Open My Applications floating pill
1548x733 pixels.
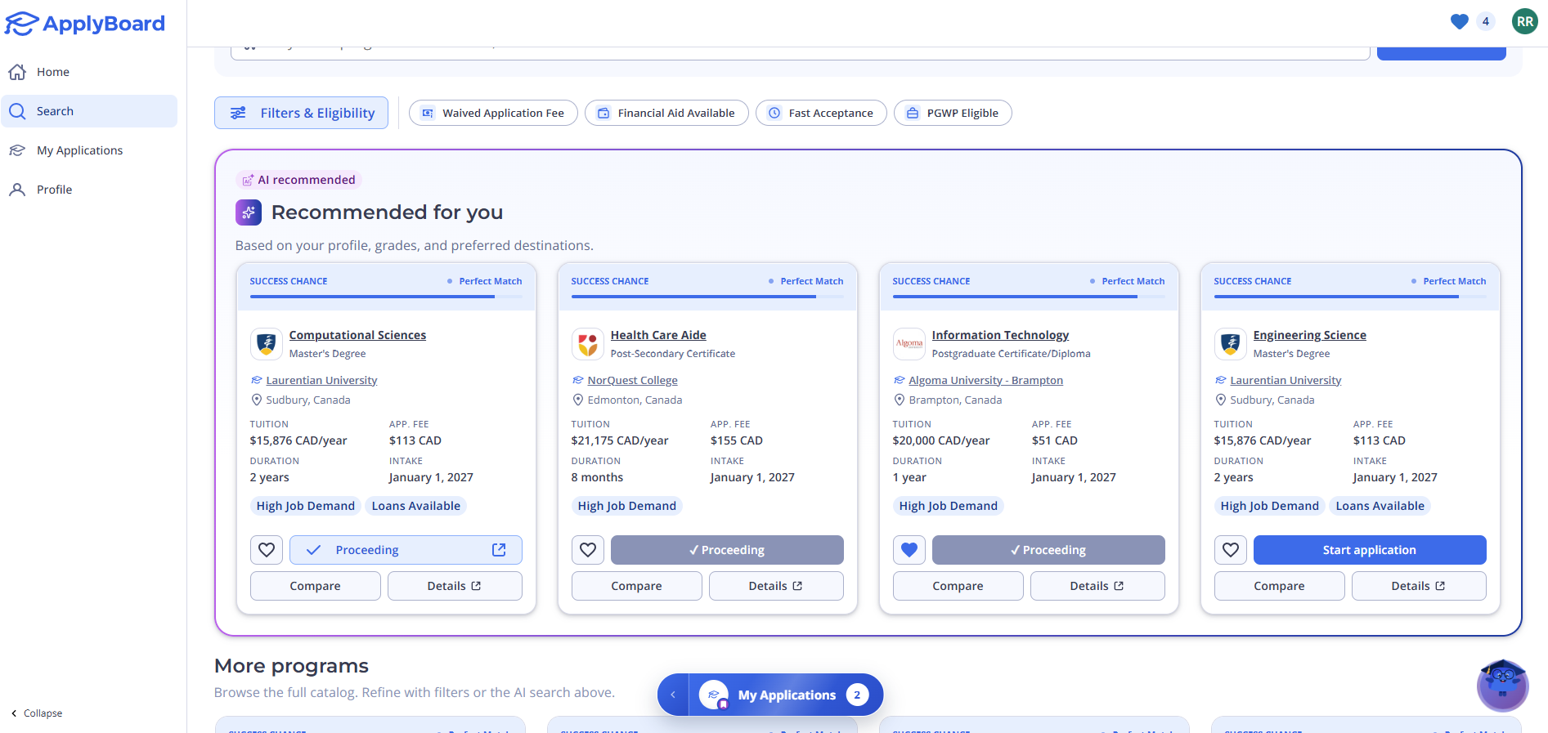coord(785,695)
